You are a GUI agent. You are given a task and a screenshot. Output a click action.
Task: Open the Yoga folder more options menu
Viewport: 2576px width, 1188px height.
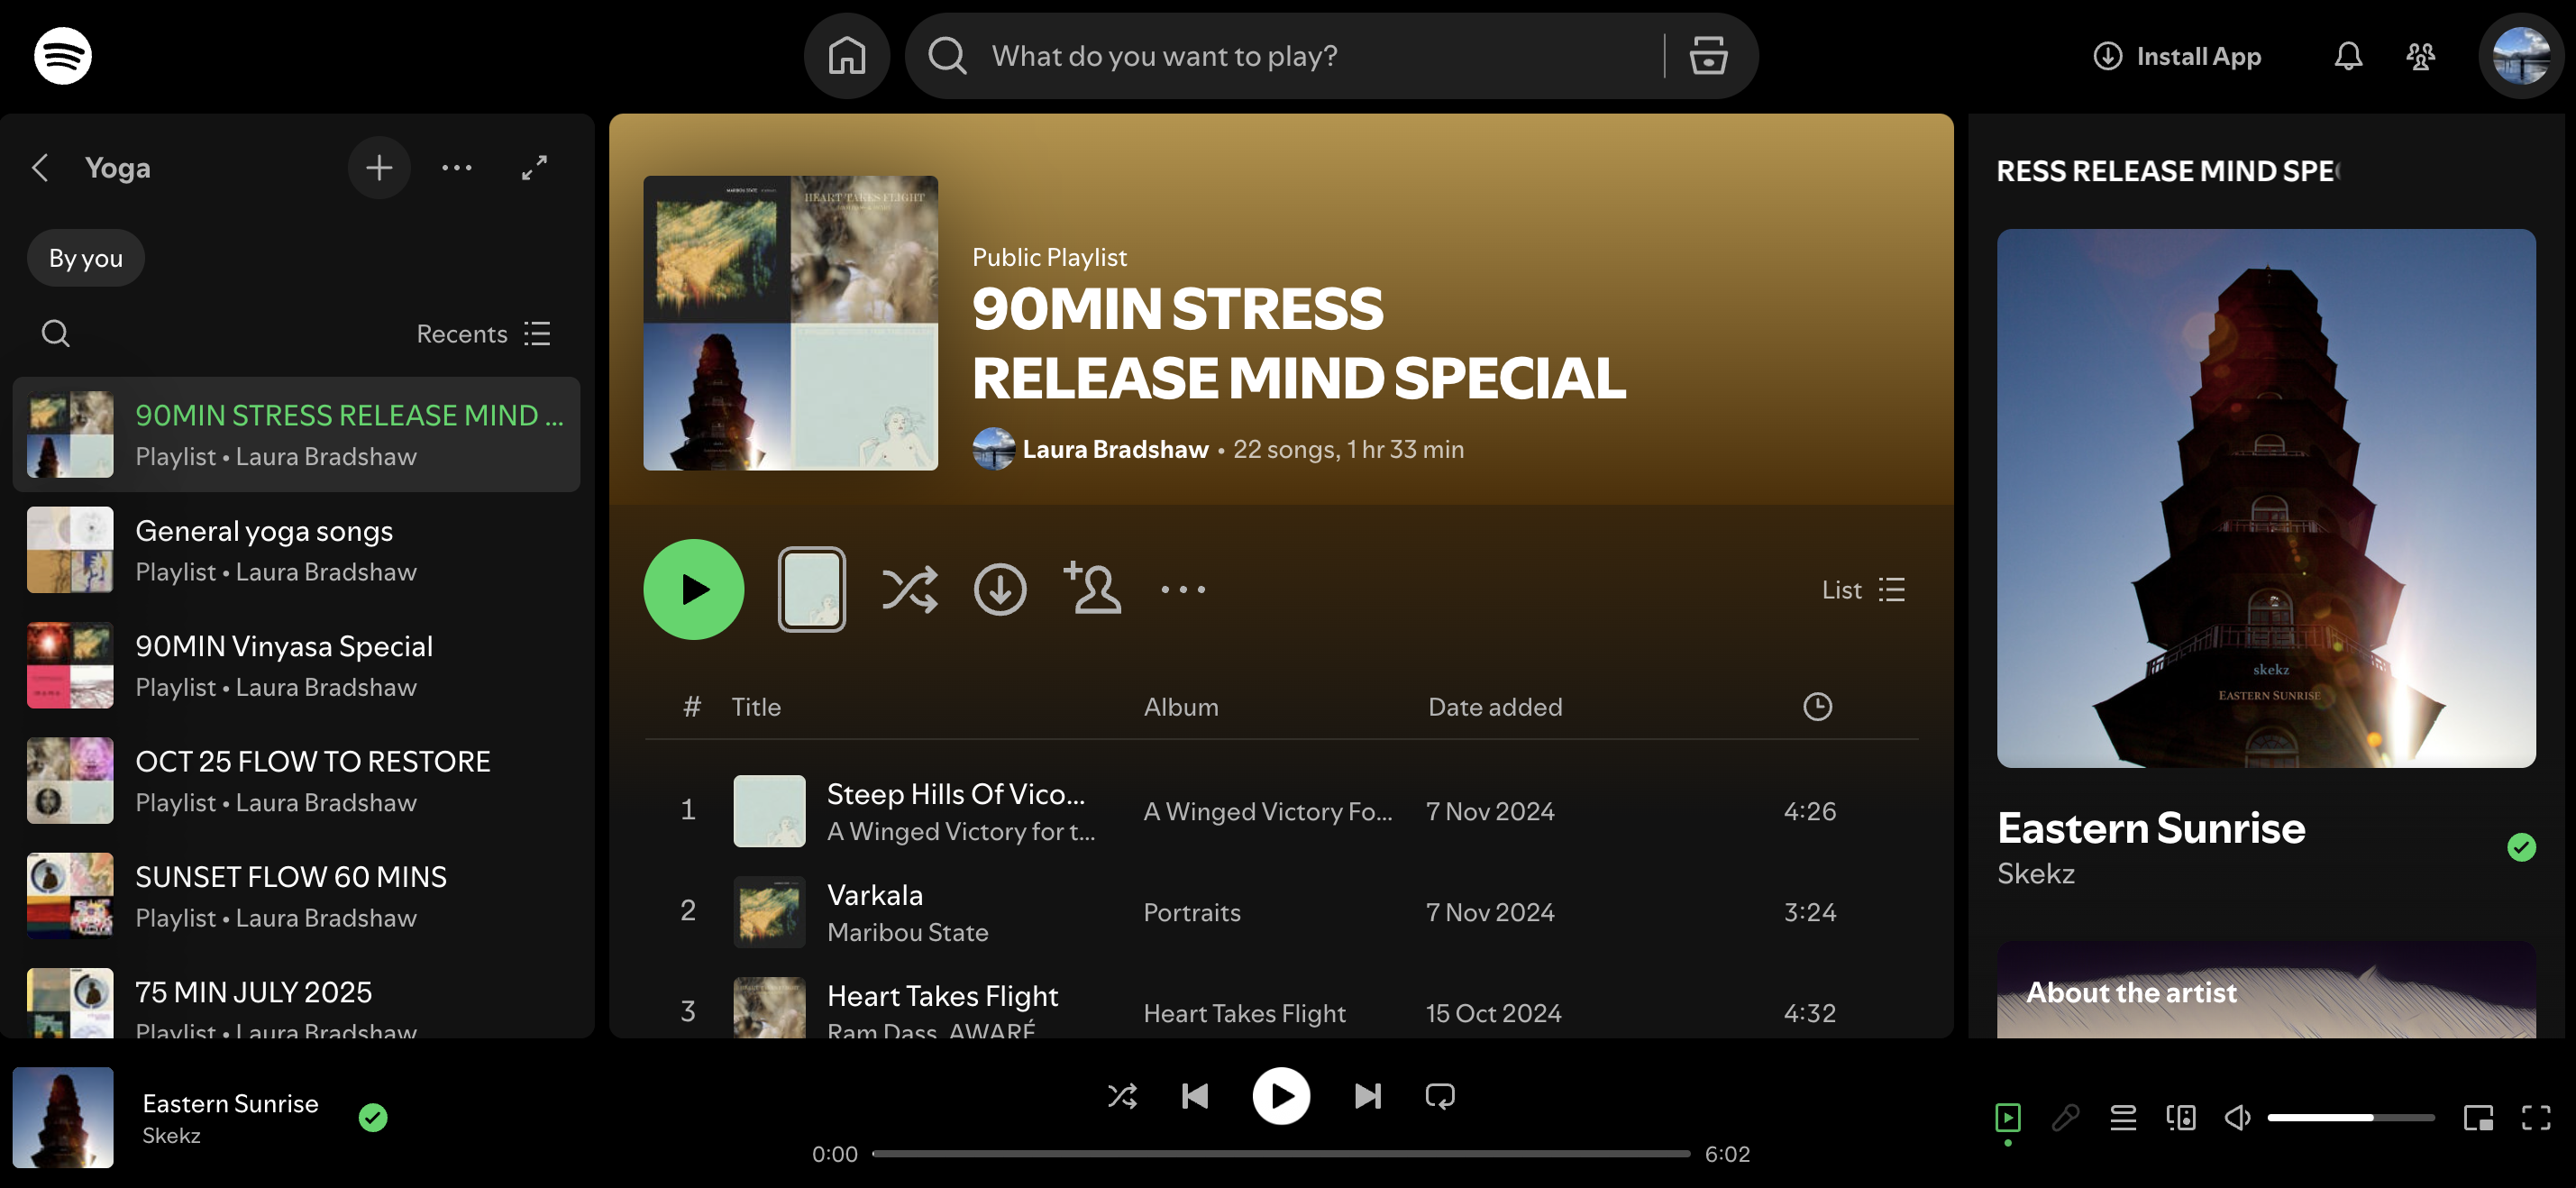456,167
